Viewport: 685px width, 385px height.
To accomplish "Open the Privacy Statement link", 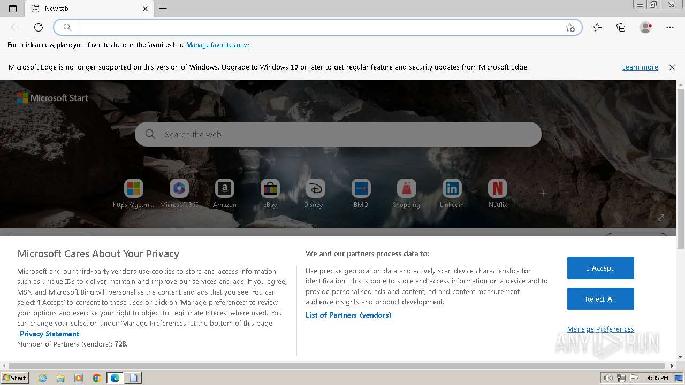I will point(49,334).
